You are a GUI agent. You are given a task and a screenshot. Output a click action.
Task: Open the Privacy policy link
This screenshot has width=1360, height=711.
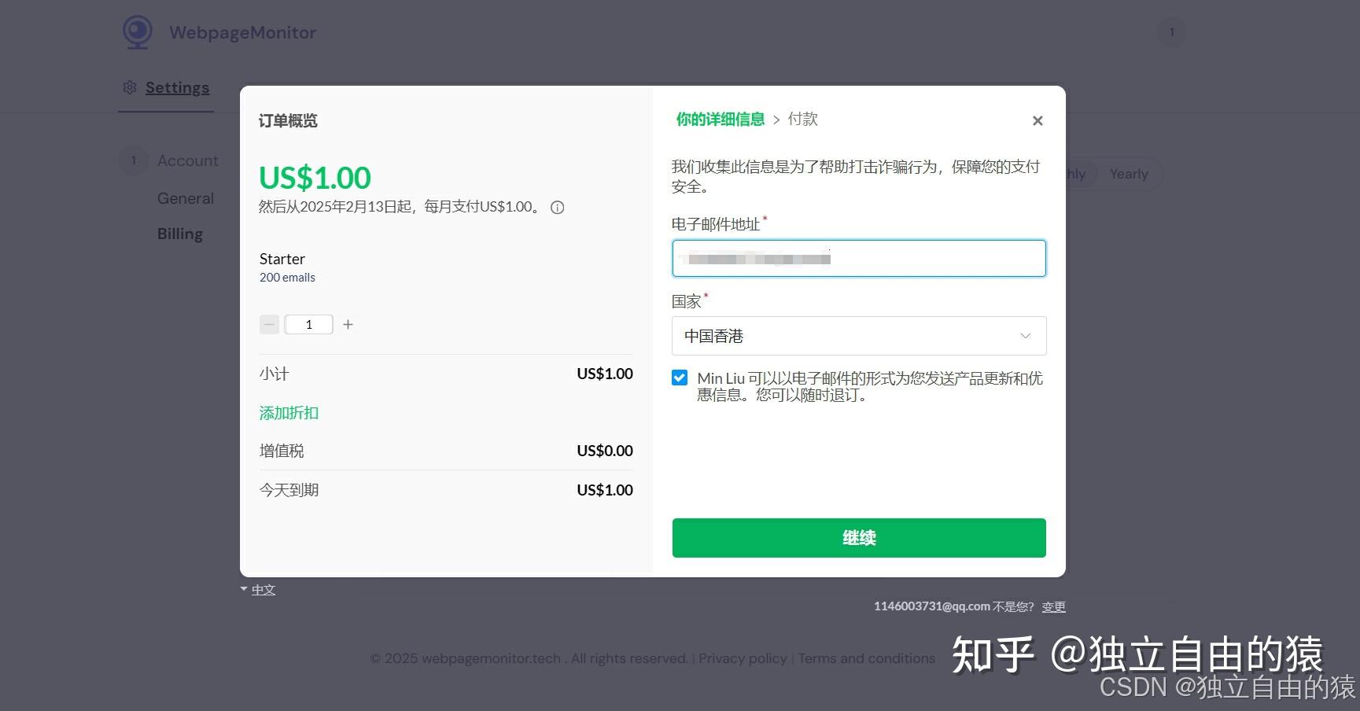point(742,658)
